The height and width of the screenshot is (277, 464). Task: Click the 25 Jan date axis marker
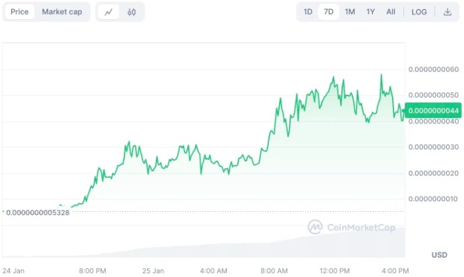[x=153, y=270]
